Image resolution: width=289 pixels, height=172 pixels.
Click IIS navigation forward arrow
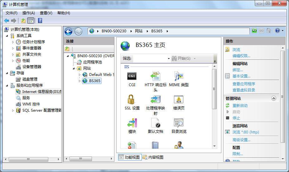pyautogui.click(x=78, y=31)
